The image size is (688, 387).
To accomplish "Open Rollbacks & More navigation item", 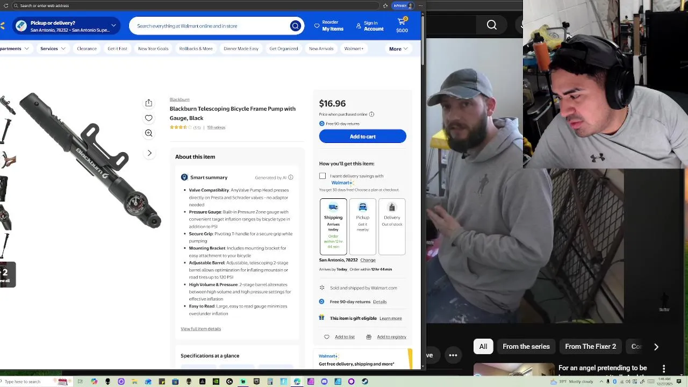I will tap(196, 48).
